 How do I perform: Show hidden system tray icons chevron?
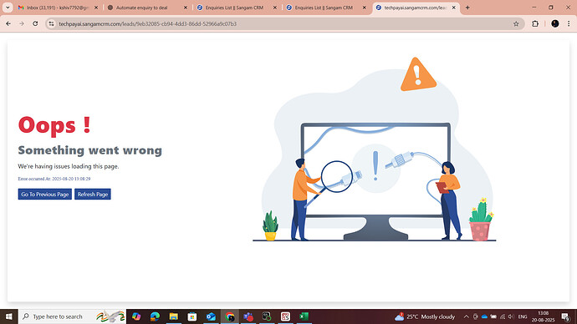coord(467,316)
